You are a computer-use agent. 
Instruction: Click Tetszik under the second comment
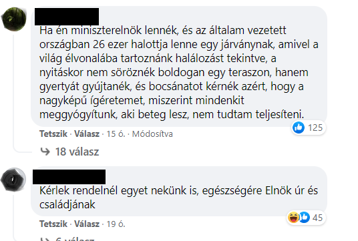coord(53,224)
